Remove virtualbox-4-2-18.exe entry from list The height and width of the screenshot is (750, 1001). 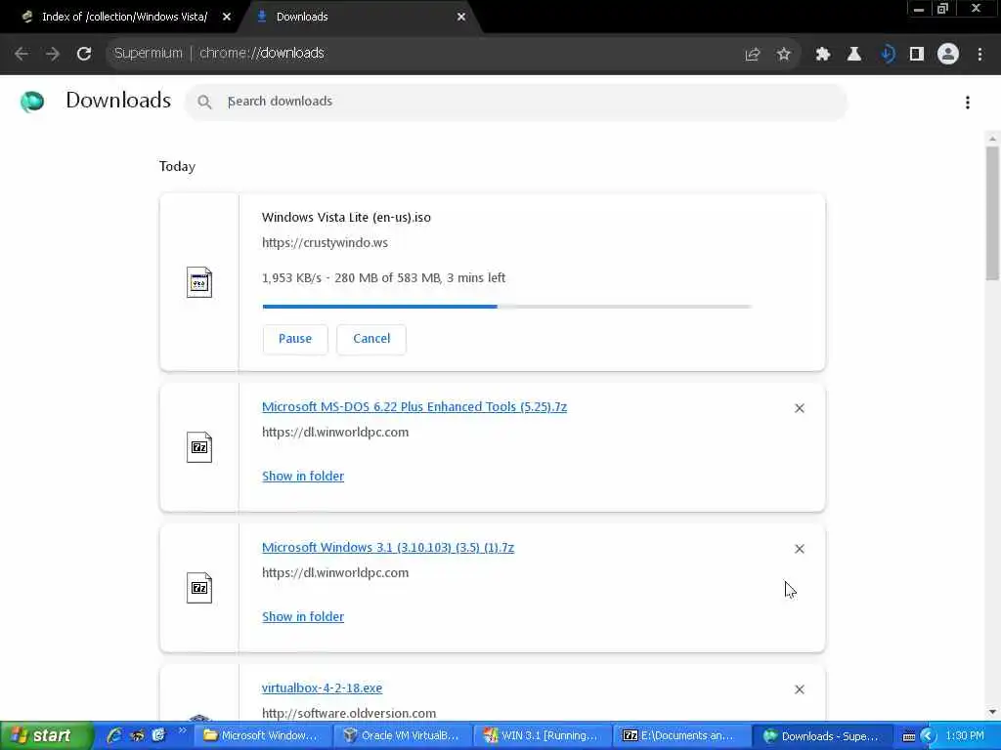(x=800, y=689)
